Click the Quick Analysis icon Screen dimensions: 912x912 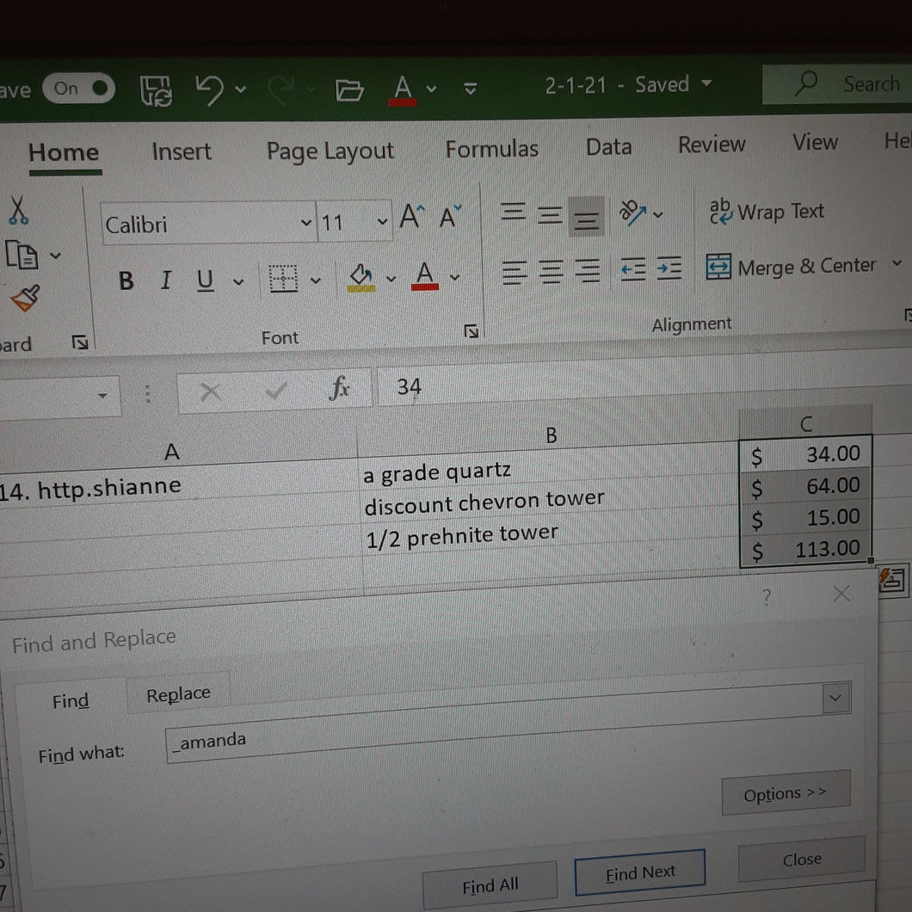tap(892, 580)
